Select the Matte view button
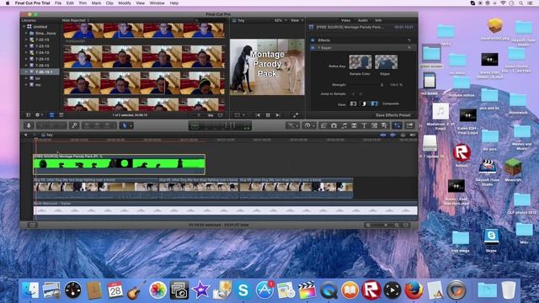The image size is (539, 303). 364,104
